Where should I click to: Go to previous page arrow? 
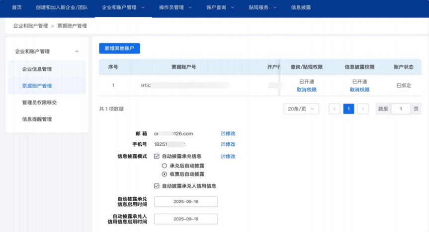335,109
